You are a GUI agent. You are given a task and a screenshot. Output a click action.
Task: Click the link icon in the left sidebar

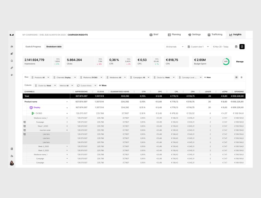[x=12, y=68]
